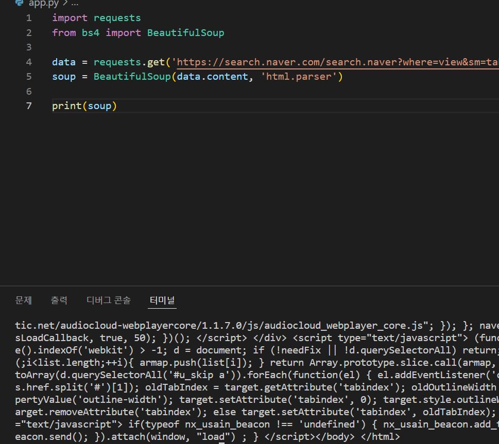Click terminal line containing audiocloud_webplayer_core.js
The image size is (499, 444).
pyautogui.click(x=257, y=325)
